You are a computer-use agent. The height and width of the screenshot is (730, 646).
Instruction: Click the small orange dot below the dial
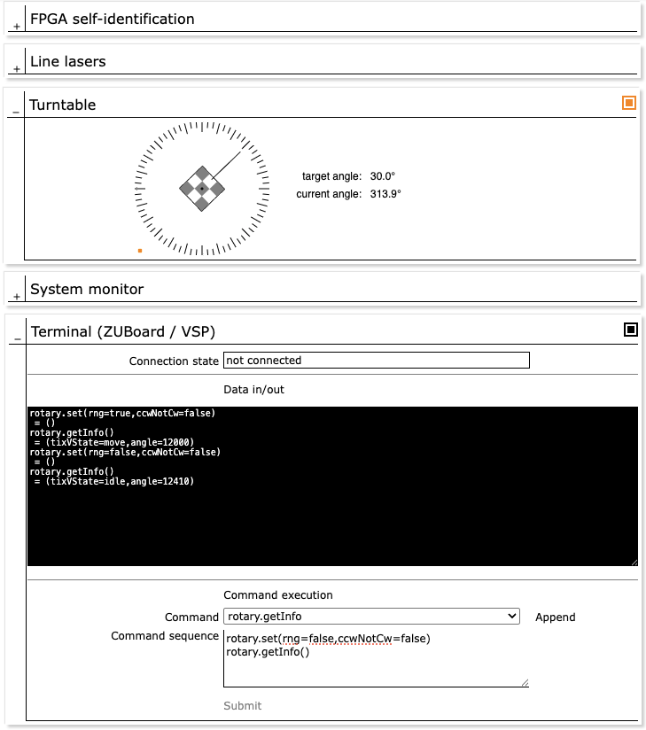click(140, 251)
